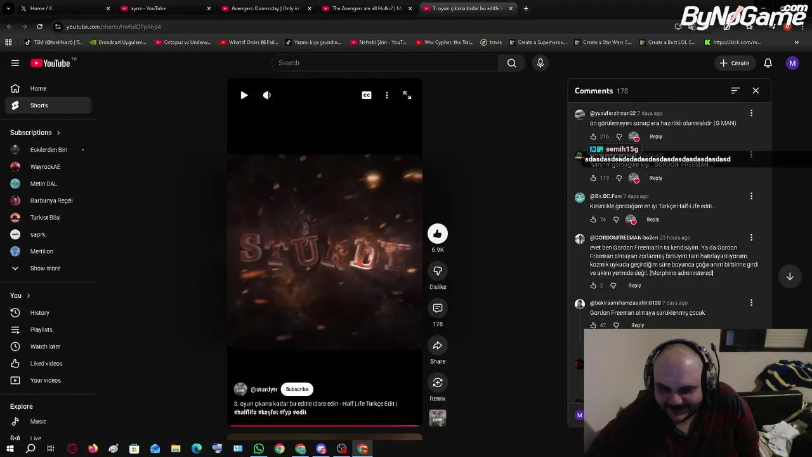The width and height of the screenshot is (812, 457).
Task: Open the Short's three-dot more menu
Action: 387,95
